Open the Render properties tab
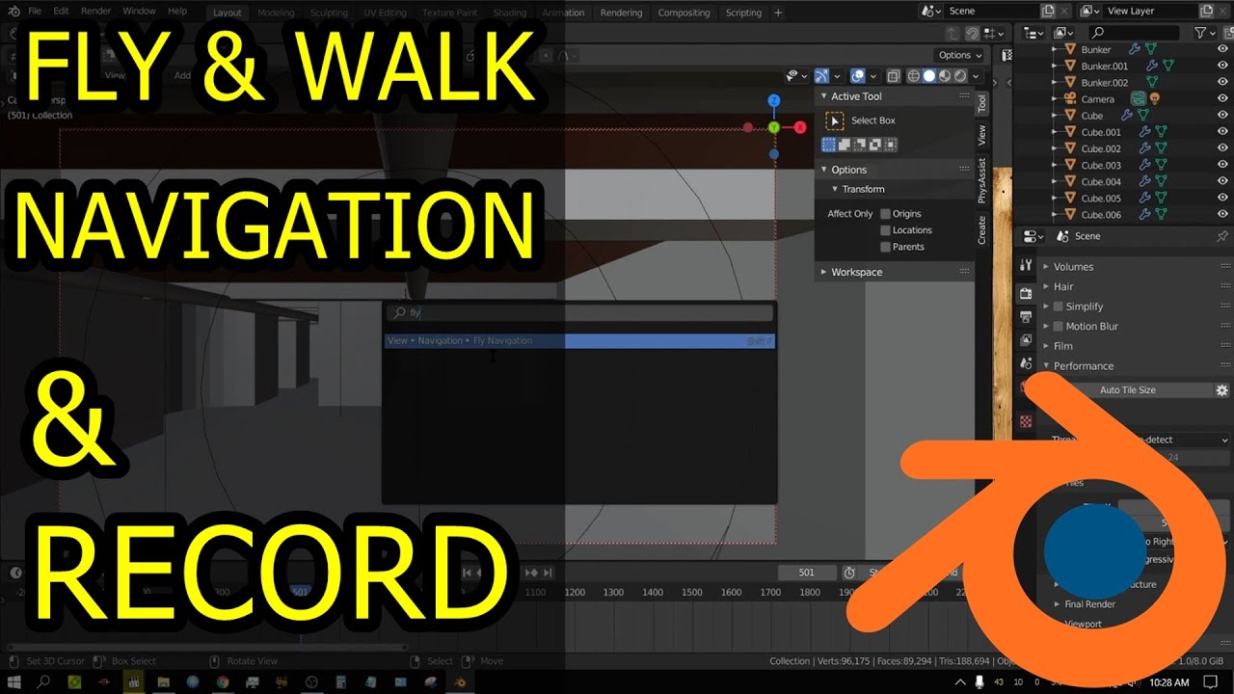Screen dimensions: 1234x694 coord(1026,292)
